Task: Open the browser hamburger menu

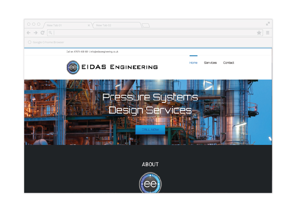Action: pos(268,33)
